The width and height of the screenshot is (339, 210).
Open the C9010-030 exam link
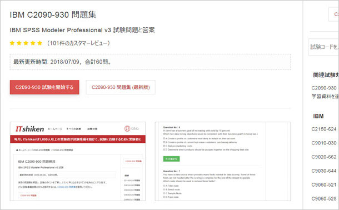pos(324,143)
